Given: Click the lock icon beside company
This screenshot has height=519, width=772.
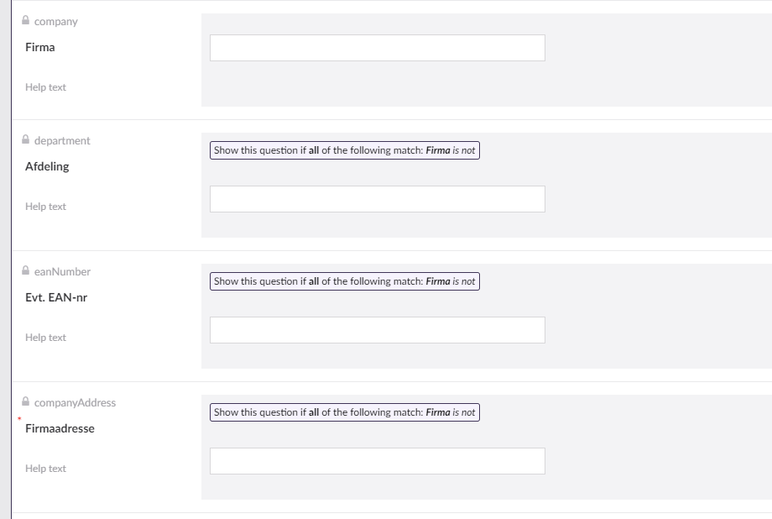Looking at the screenshot, I should [24, 21].
